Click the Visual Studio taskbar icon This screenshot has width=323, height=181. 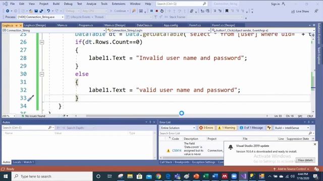(243, 176)
